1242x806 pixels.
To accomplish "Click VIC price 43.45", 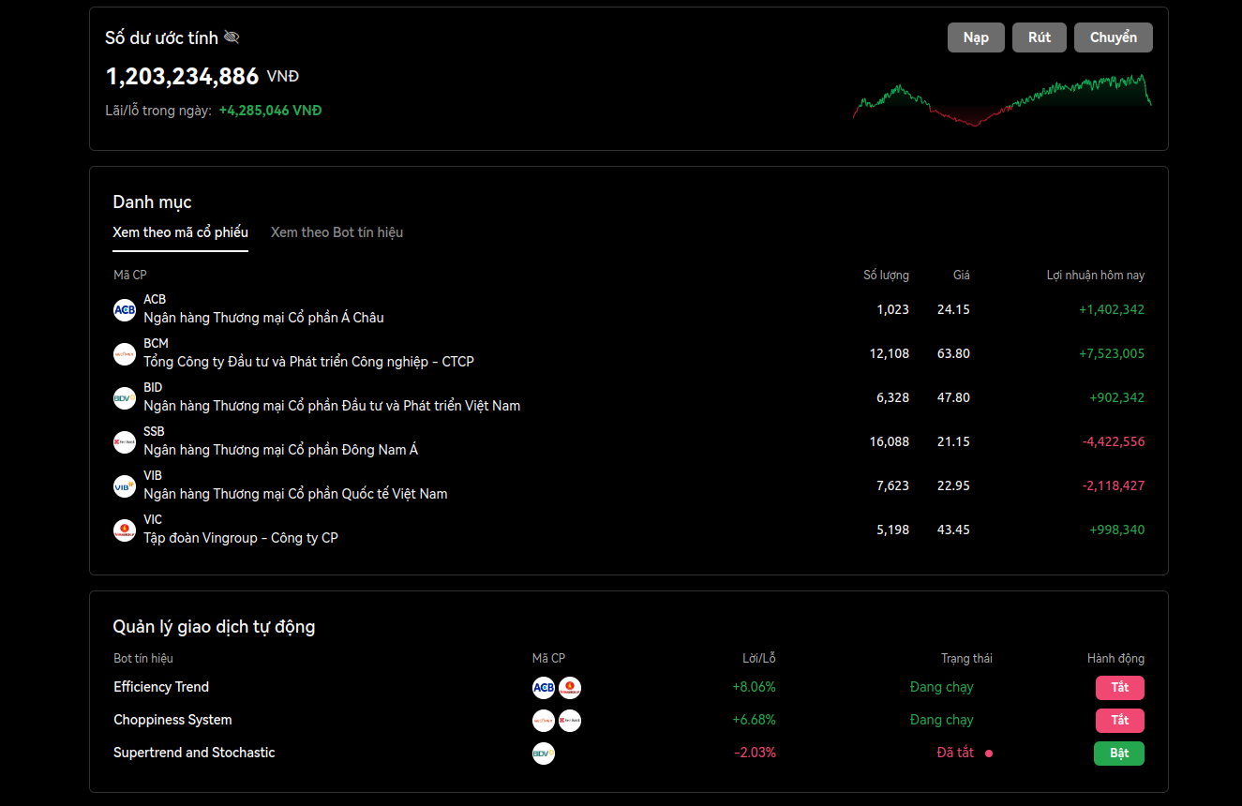I will tap(953, 530).
